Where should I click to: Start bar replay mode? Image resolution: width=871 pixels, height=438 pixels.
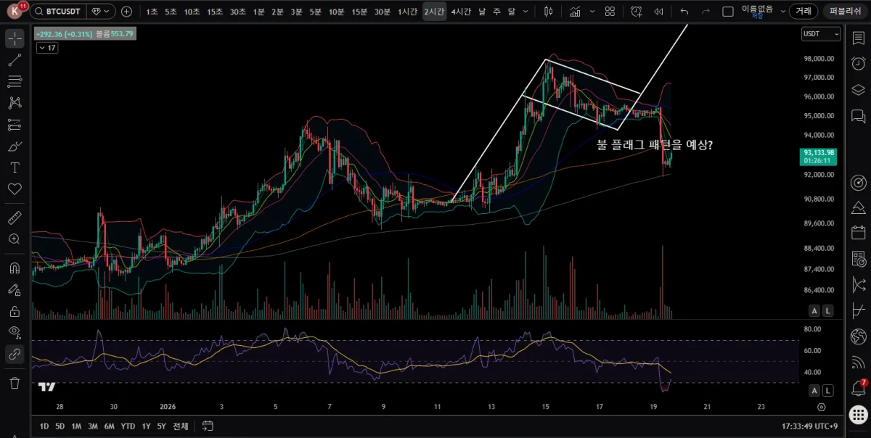pos(658,11)
